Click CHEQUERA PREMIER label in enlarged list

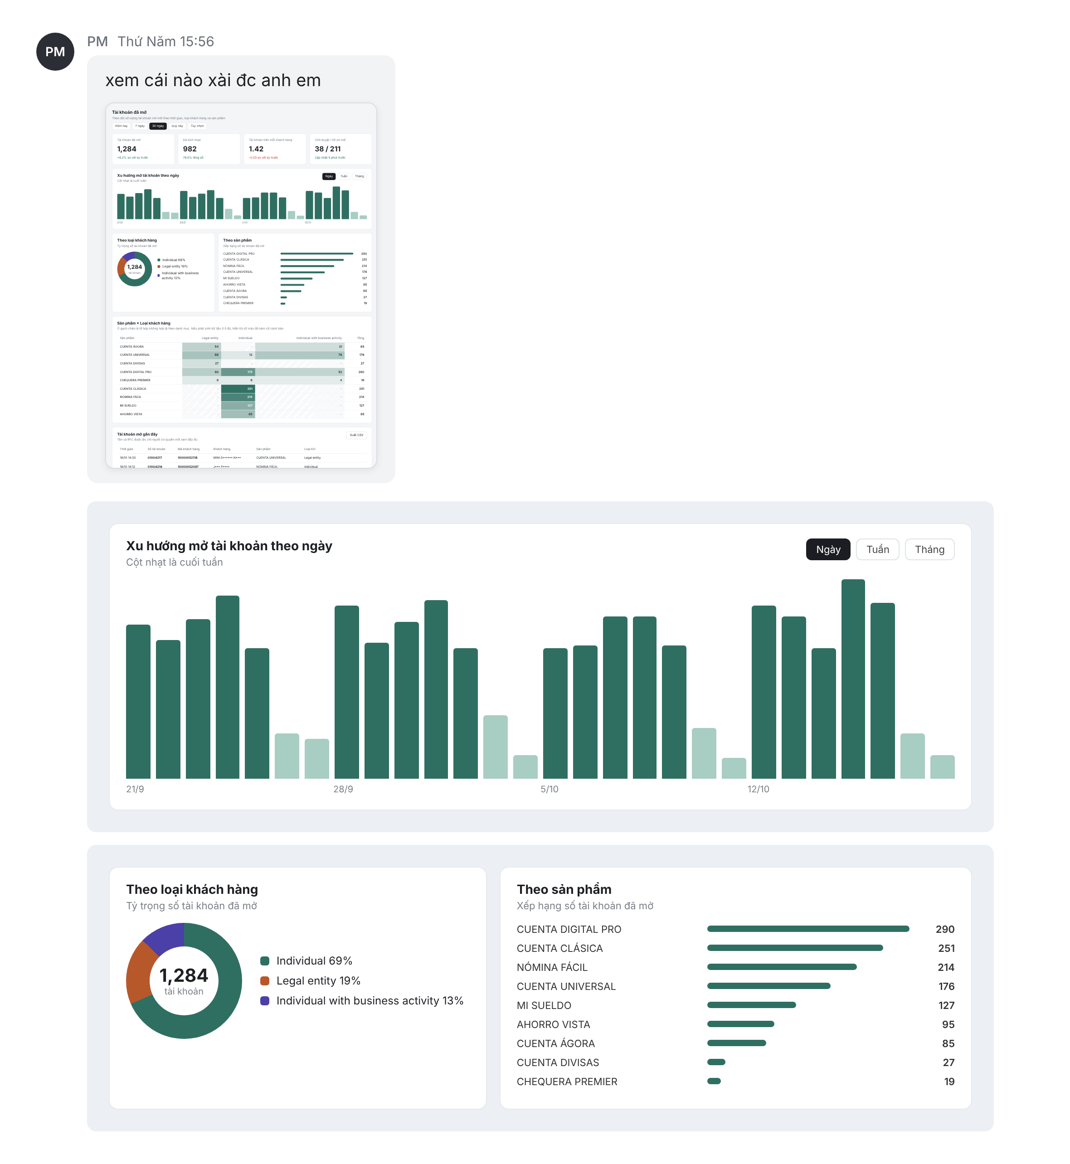[x=567, y=1082]
